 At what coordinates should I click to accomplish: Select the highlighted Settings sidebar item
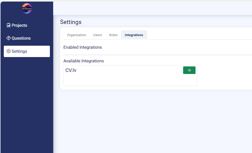[27, 51]
